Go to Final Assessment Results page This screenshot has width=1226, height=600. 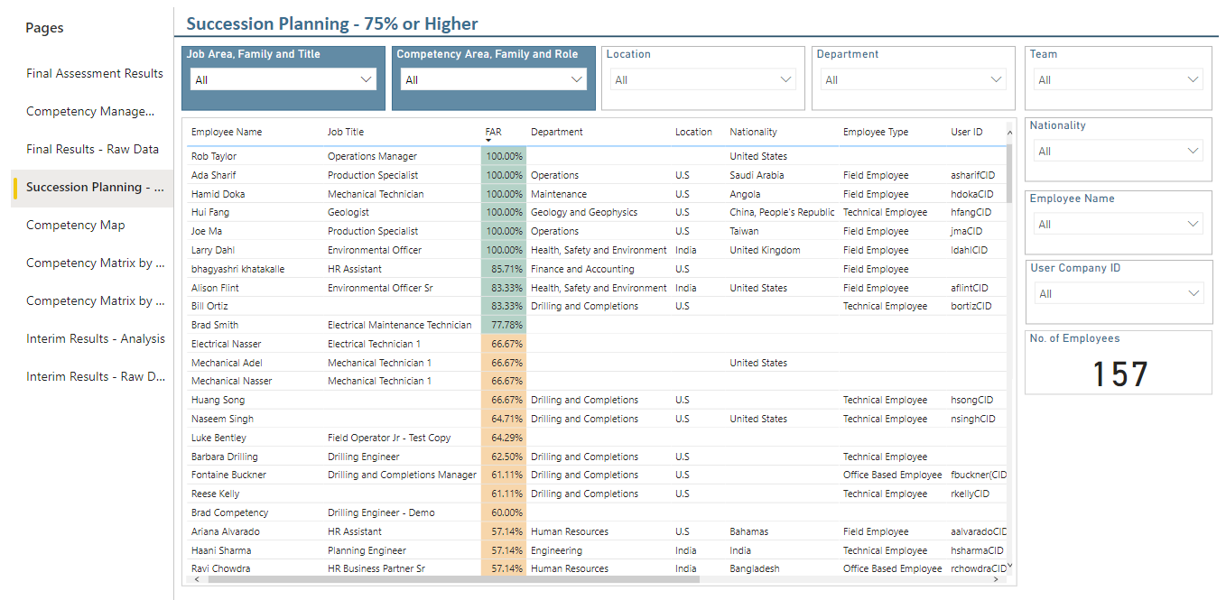coord(95,73)
